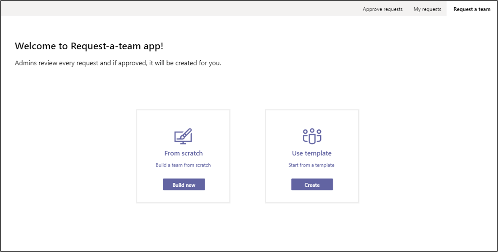This screenshot has height=252, width=498.
Task: Click the top navigation bar area
Action: (x=249, y=8)
